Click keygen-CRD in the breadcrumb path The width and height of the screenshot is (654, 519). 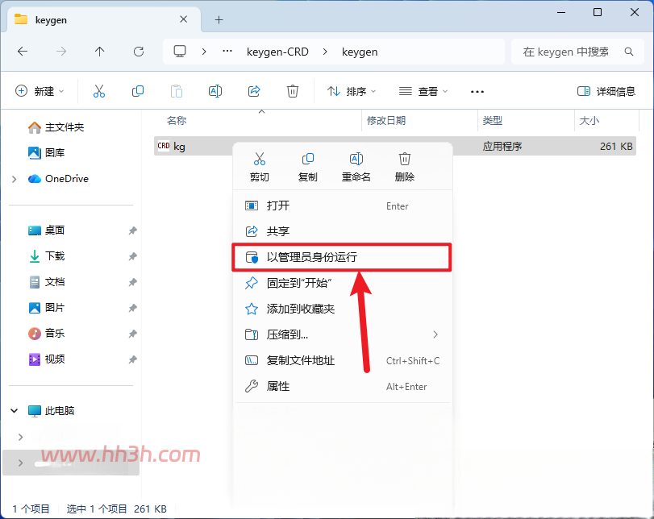277,52
